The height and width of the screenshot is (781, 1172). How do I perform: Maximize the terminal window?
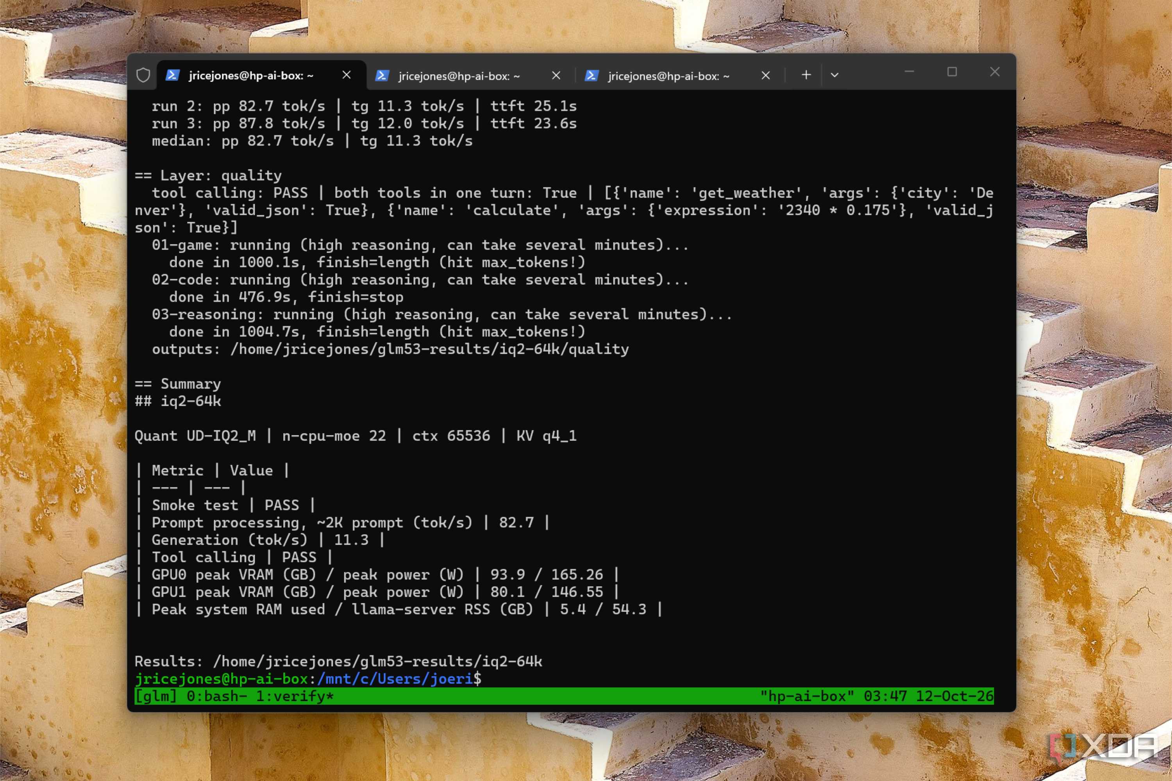952,72
